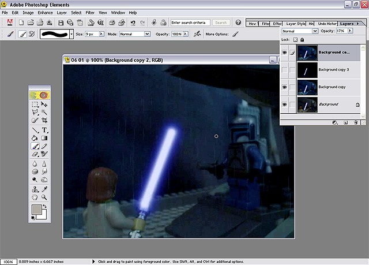Select the Zoom tool
This screenshot has width=369, height=265.
pyautogui.click(x=44, y=197)
